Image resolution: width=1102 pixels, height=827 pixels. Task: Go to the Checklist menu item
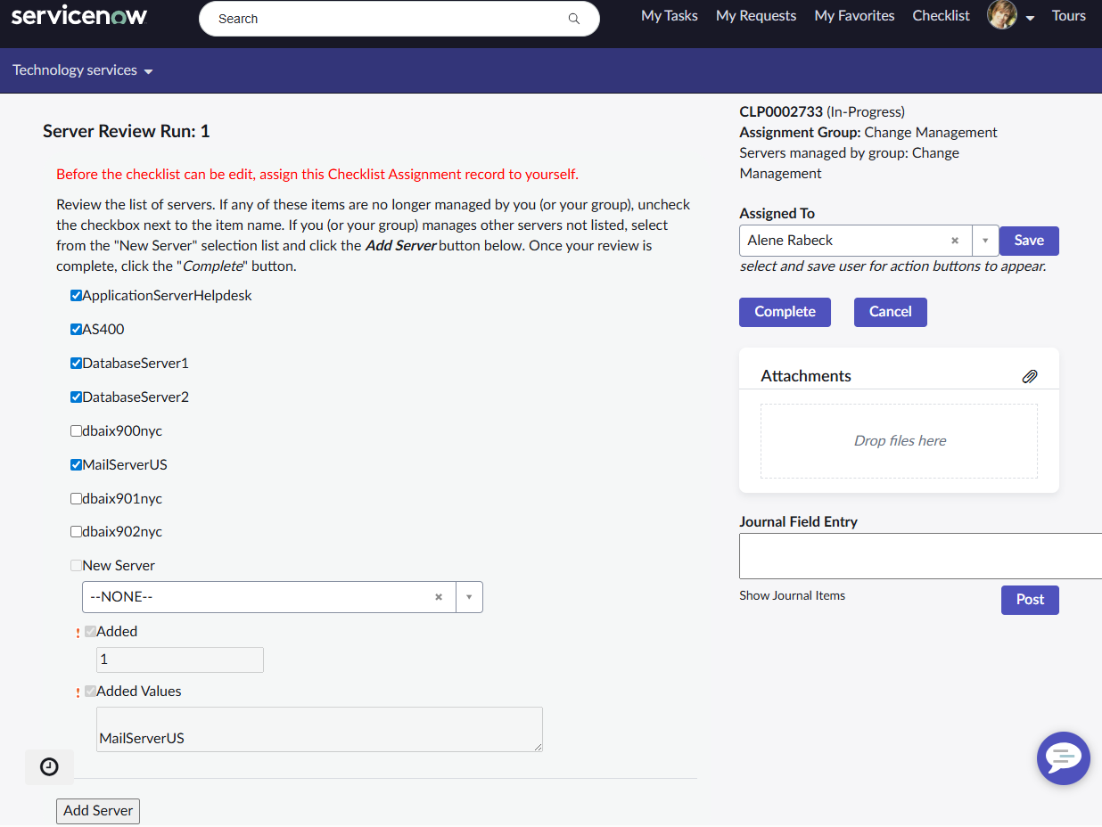[x=941, y=15]
